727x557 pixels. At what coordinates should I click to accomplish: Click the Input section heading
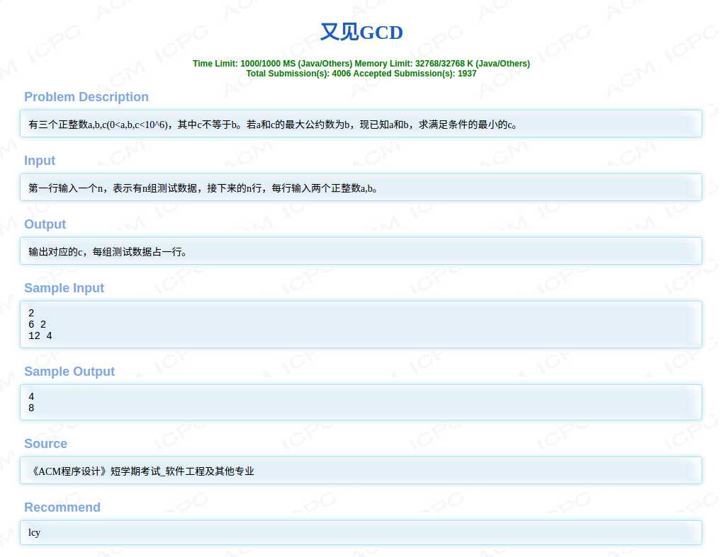40,161
